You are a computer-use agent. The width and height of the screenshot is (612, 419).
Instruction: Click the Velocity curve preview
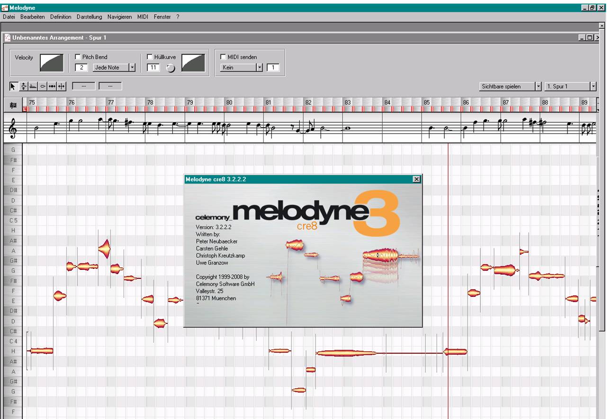point(52,62)
